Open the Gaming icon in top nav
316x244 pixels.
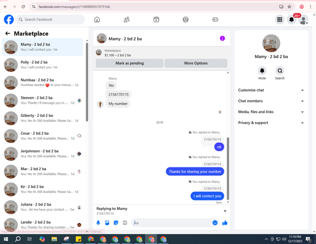(x=215, y=20)
